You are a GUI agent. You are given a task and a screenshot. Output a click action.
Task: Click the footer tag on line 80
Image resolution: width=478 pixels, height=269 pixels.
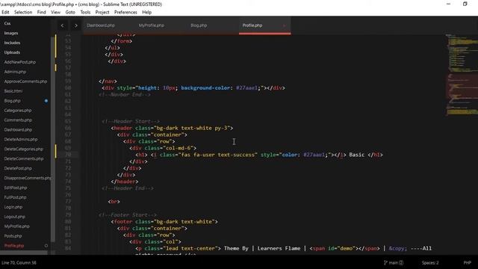pos(122,222)
